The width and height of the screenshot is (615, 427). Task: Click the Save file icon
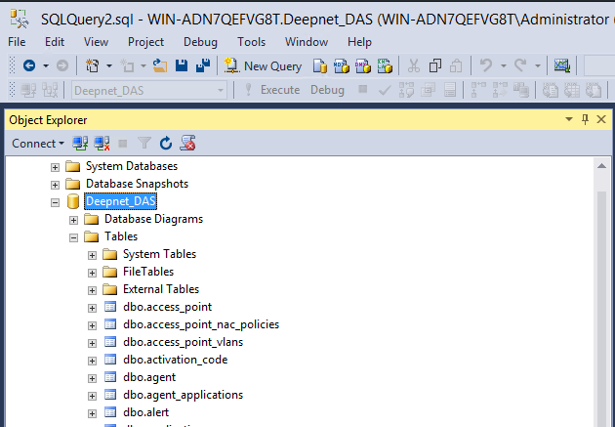coord(182,65)
